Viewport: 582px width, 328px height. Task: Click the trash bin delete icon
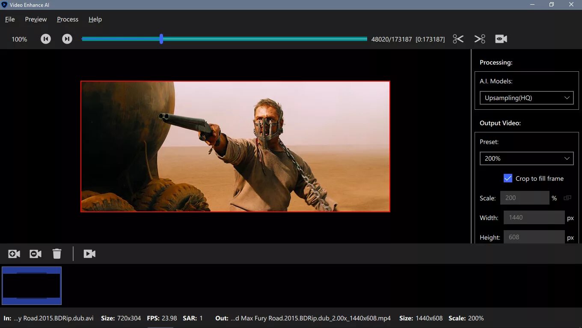(57, 254)
